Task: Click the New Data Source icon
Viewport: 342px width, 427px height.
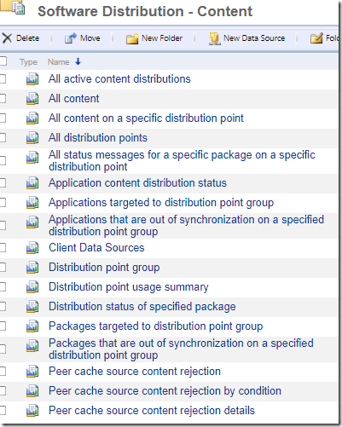Action: (x=214, y=38)
